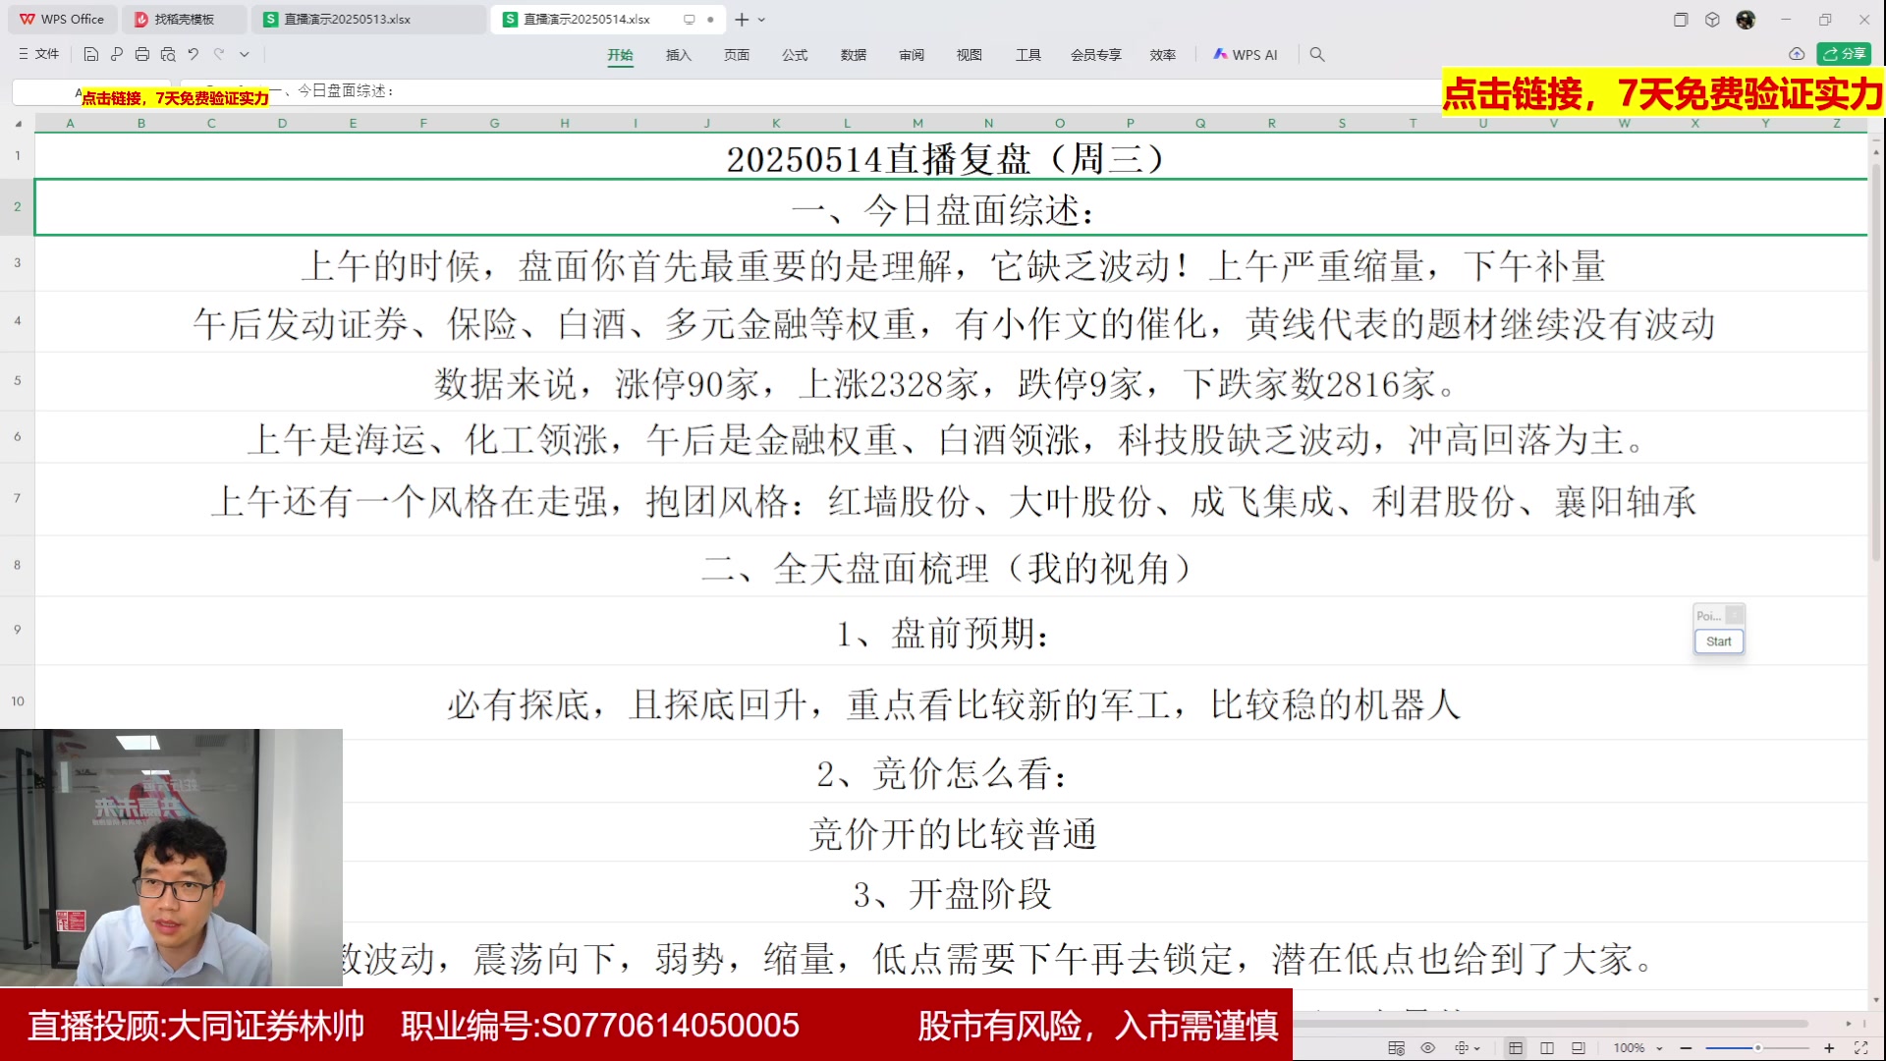Switch to page break preview

(x=1579, y=1048)
